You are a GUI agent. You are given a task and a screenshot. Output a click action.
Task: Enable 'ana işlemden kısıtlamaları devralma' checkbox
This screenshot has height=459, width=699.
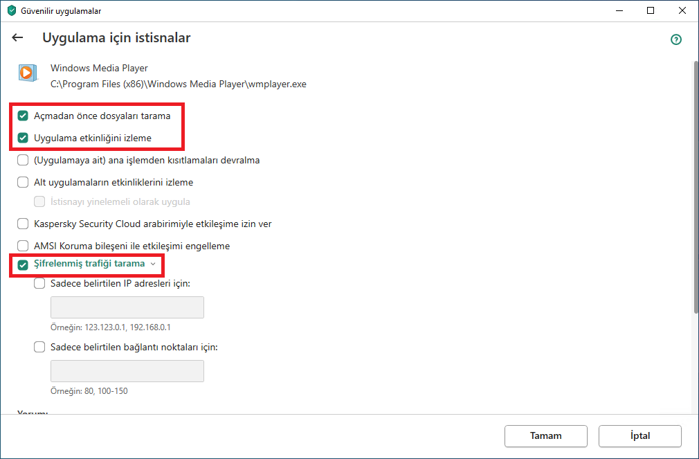click(23, 160)
